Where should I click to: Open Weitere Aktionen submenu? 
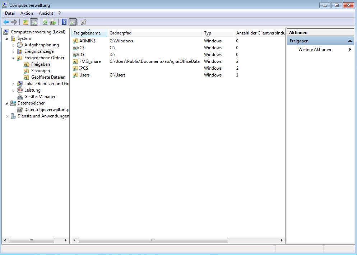315,50
